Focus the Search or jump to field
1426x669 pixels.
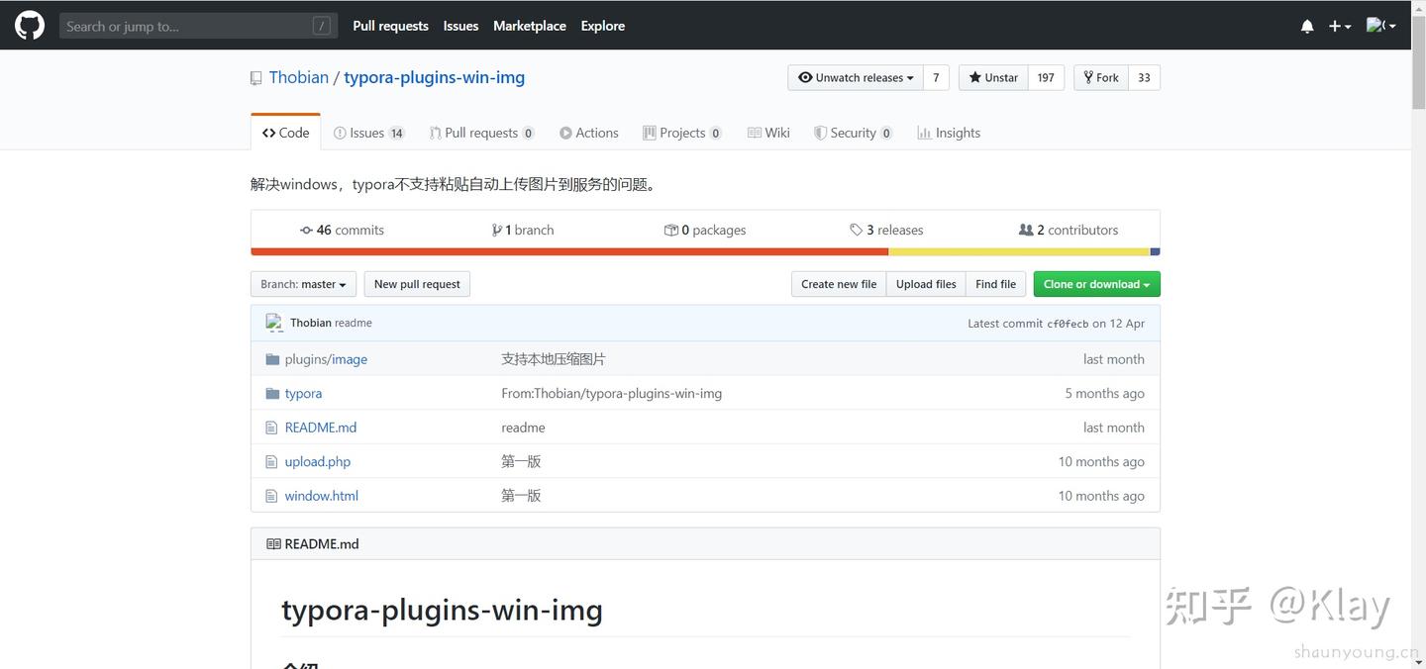tap(188, 26)
